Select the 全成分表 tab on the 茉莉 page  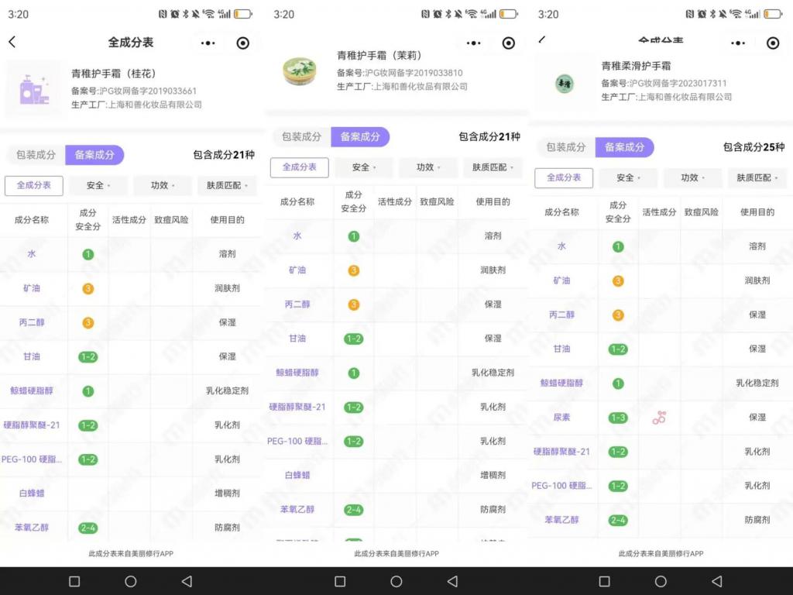(299, 167)
